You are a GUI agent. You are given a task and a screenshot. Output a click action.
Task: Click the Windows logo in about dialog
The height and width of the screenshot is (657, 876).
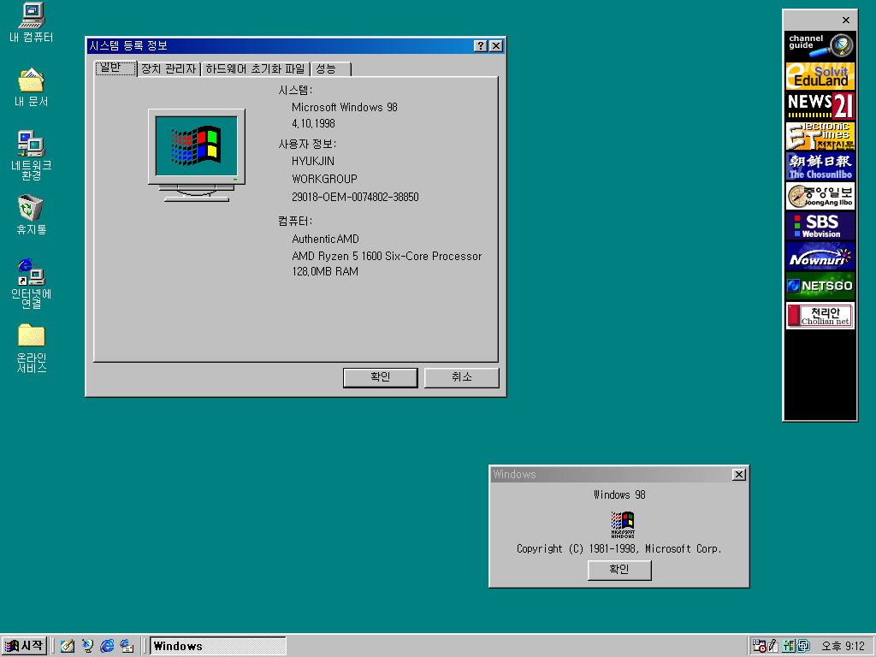tap(623, 524)
